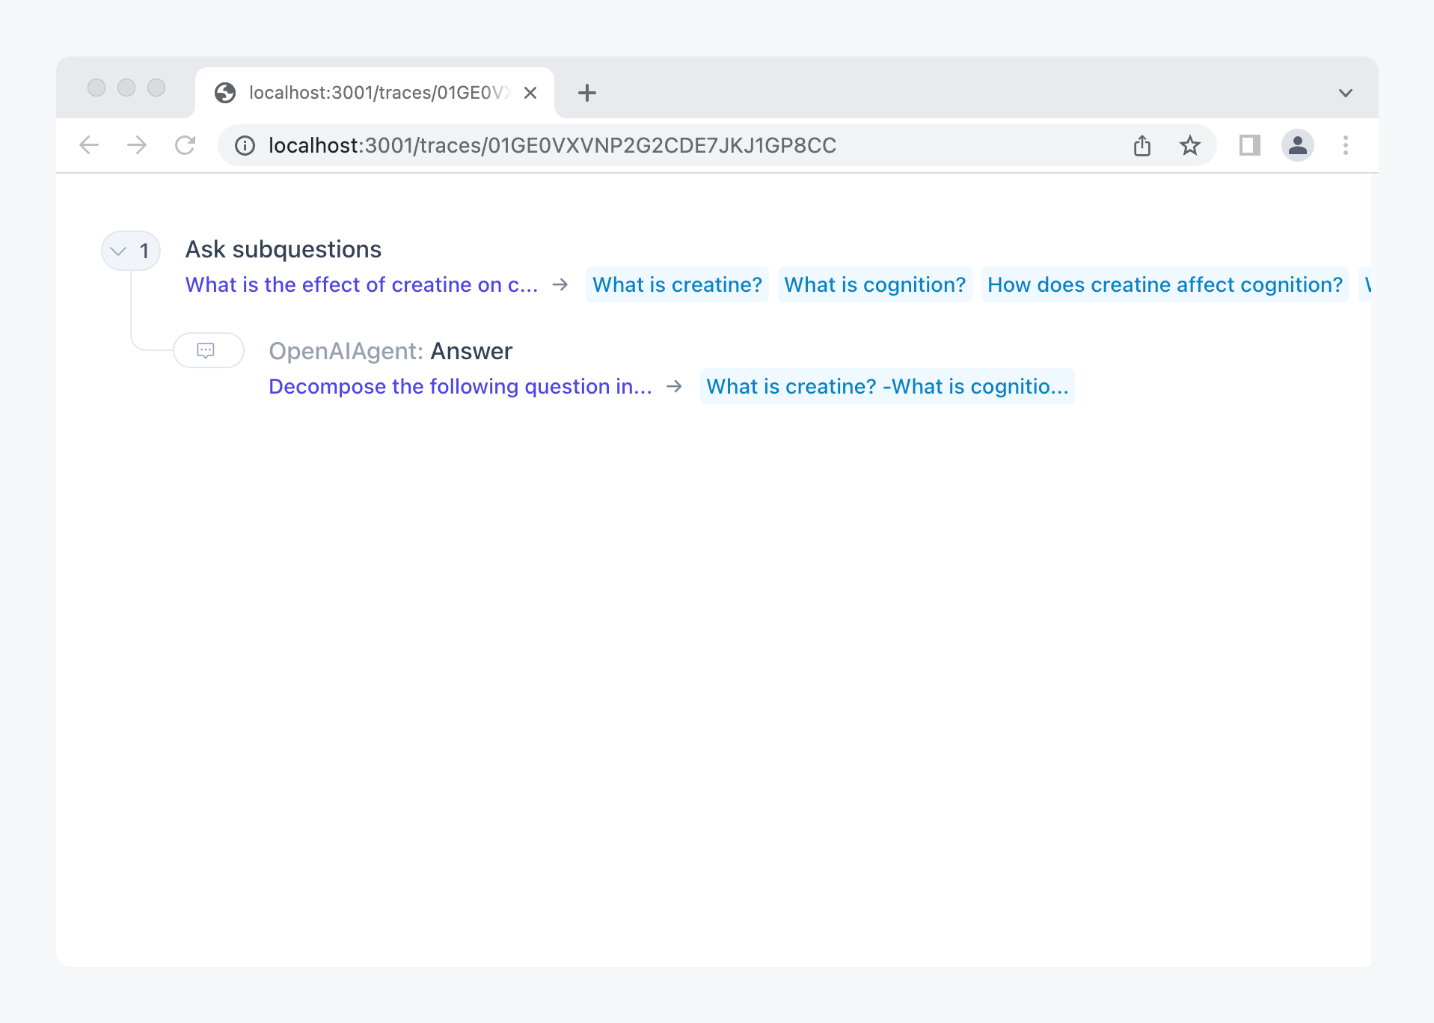
Task: Reload the current page
Action: (185, 145)
